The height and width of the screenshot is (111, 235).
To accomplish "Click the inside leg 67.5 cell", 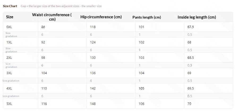I will 190,27.
